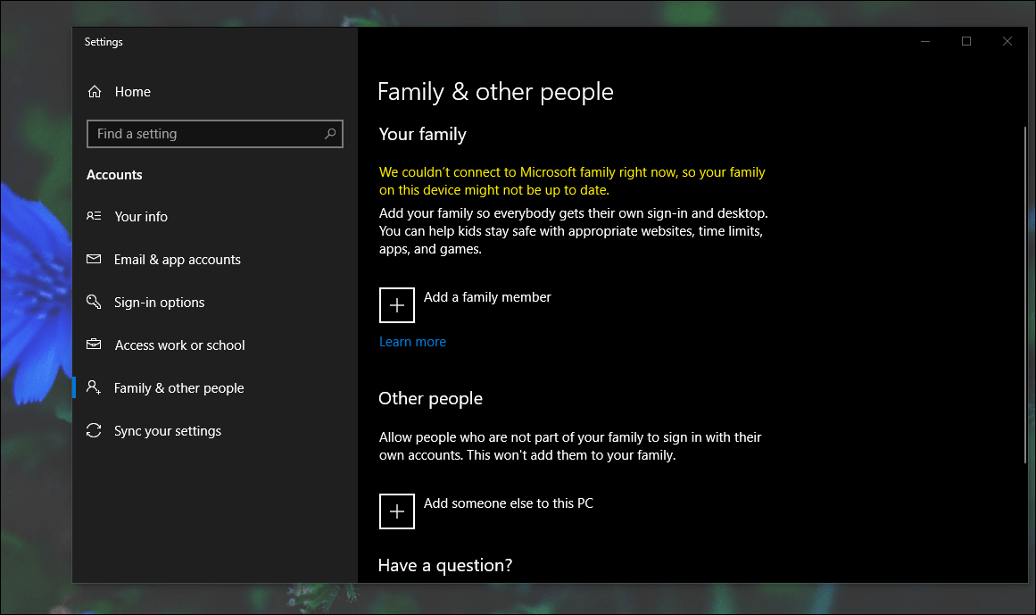The image size is (1036, 615).
Task: Click the briefcase icon for work access
Action: pyautogui.click(x=94, y=345)
